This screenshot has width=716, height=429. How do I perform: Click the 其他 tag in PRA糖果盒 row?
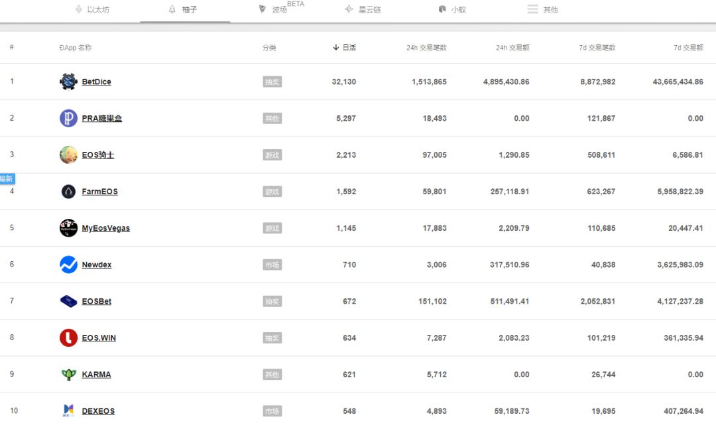[x=272, y=118]
